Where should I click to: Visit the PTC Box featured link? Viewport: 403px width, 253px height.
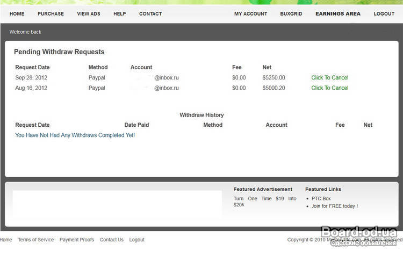click(322, 199)
